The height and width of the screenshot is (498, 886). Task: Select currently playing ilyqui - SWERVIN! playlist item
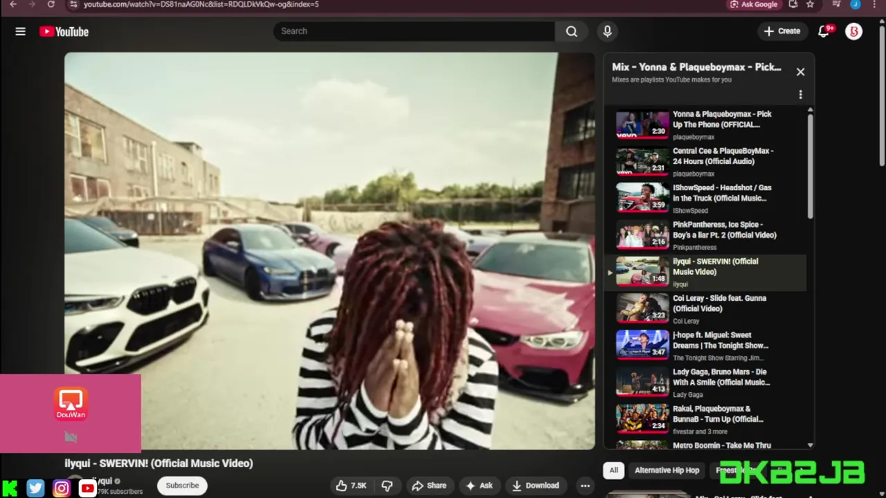705,272
